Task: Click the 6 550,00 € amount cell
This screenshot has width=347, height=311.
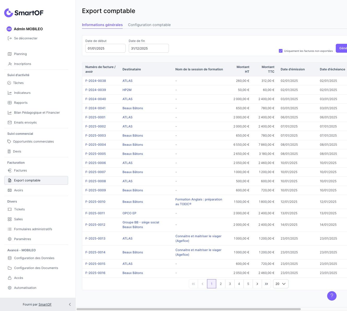Action: point(241,145)
